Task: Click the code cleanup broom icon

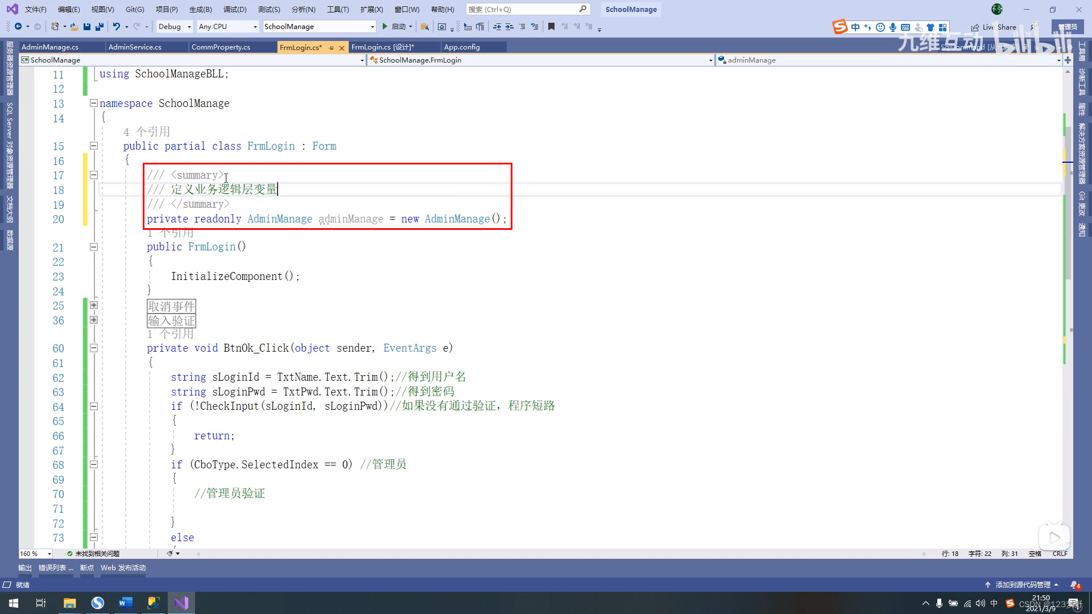Action: point(169,554)
